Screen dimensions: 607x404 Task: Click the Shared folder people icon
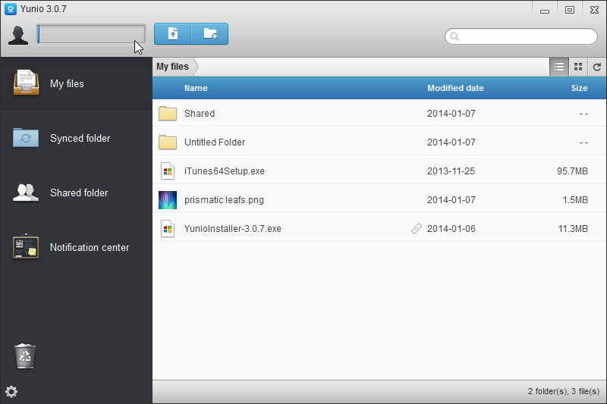click(x=26, y=192)
